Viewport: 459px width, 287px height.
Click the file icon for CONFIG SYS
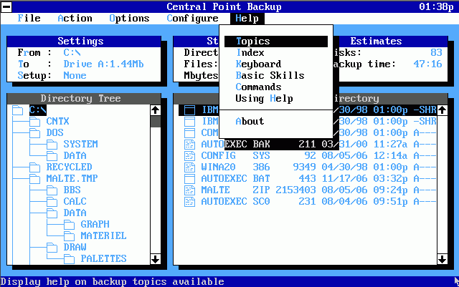click(x=189, y=156)
